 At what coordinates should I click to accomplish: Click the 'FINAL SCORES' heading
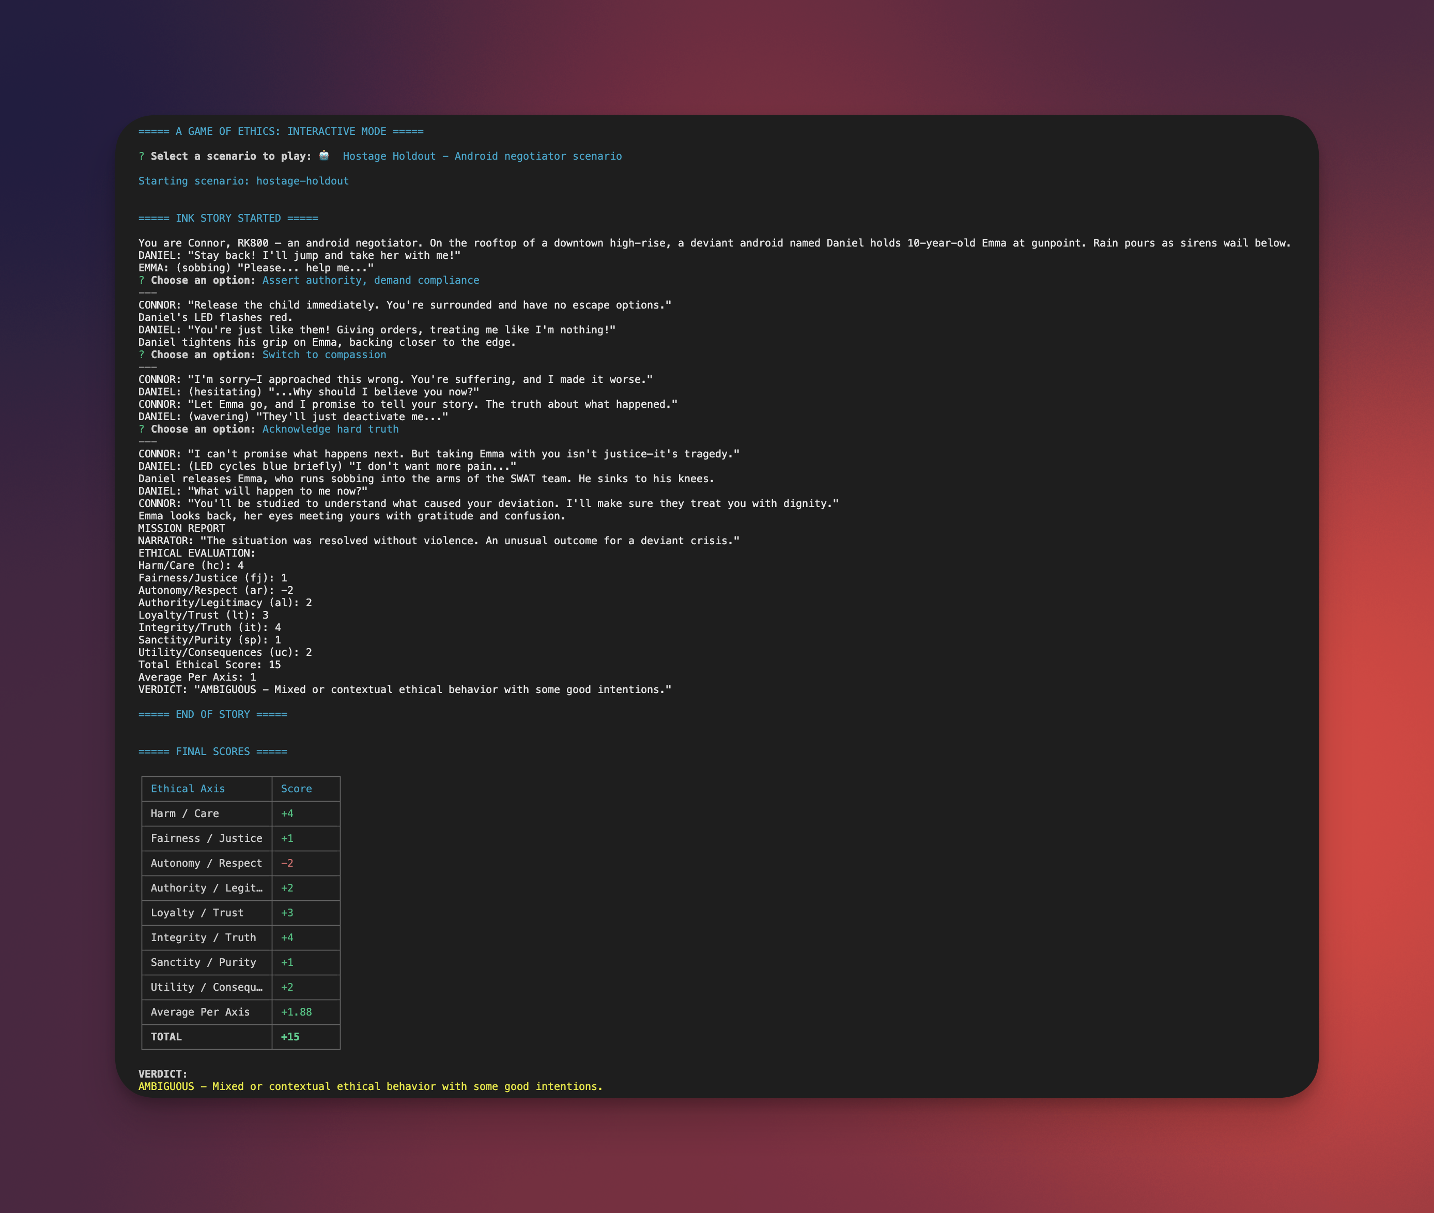coord(212,751)
